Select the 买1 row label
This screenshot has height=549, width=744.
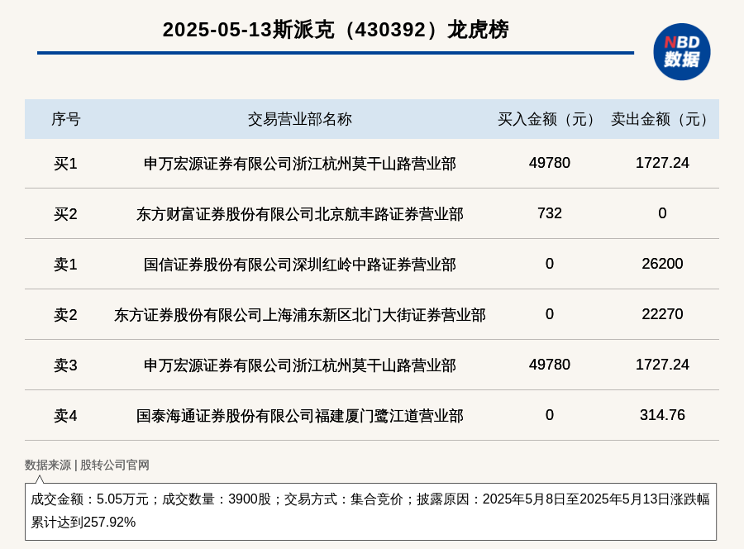point(65,164)
